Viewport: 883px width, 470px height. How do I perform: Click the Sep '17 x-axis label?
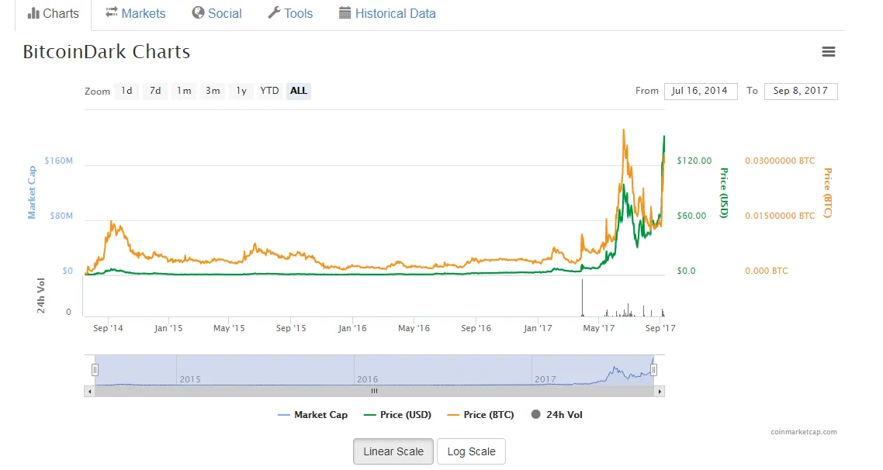coord(660,328)
